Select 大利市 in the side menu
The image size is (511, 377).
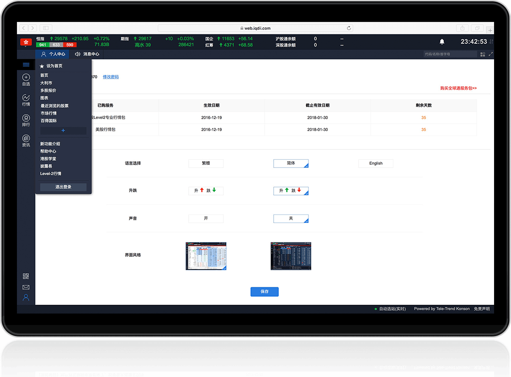(46, 83)
